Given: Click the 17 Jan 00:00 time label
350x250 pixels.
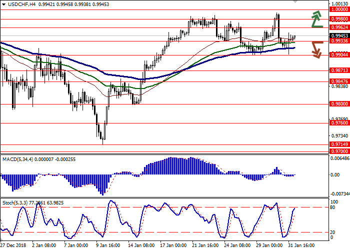Looking at the screenshot, I should [173, 245].
